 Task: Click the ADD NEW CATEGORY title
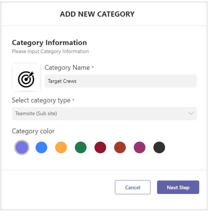click(97, 14)
